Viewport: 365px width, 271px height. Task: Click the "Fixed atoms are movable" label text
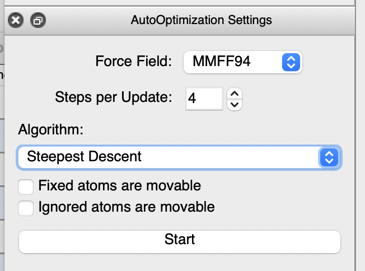119,185
